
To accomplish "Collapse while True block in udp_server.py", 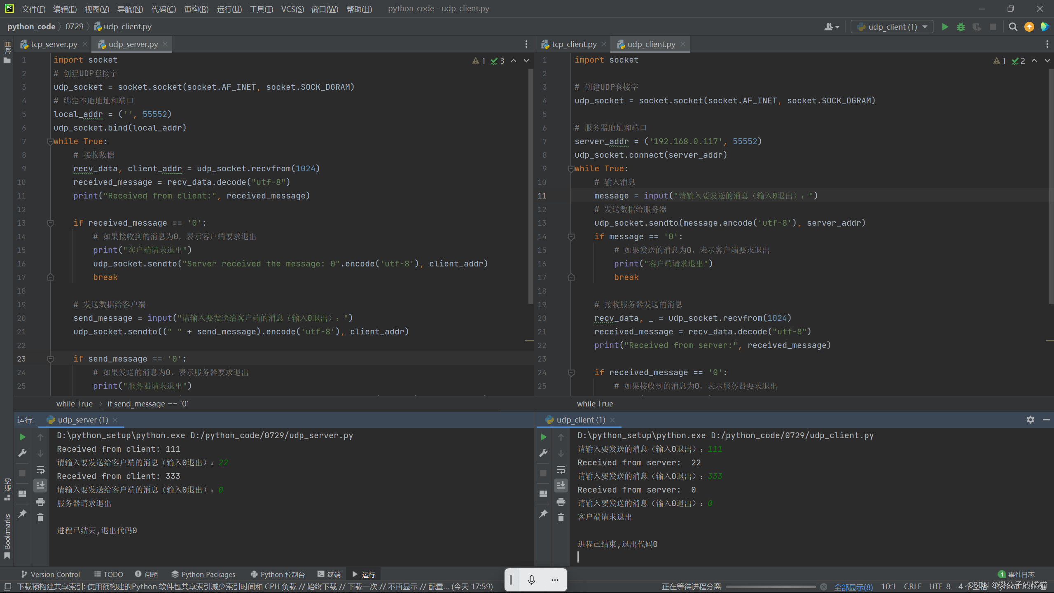I will [50, 142].
